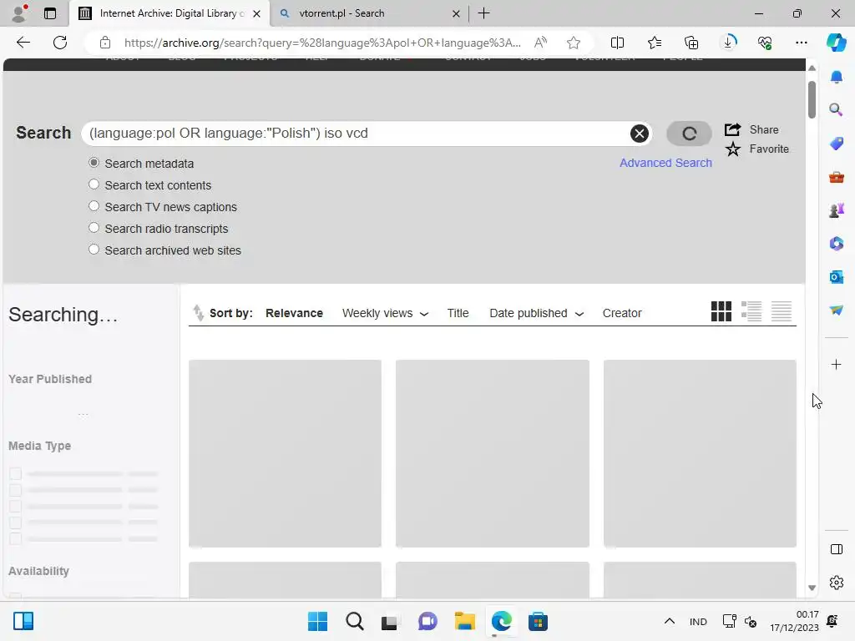
Task: Click the loading search submit button
Action: [x=689, y=134]
